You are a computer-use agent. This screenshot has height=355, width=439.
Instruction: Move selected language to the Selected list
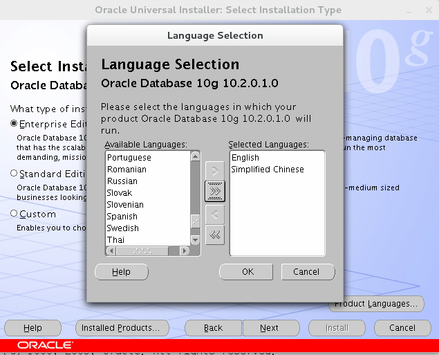[215, 171]
